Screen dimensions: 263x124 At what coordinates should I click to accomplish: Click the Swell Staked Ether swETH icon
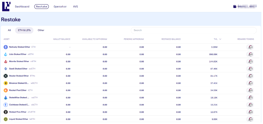coord(6,69)
